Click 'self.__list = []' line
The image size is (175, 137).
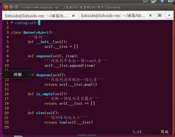61,46
